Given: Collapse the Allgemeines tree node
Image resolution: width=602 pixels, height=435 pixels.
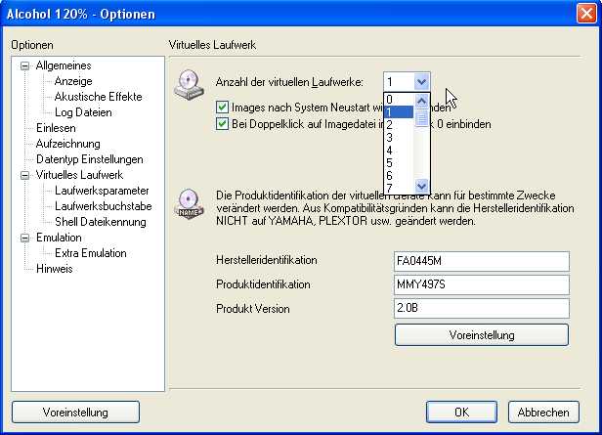Looking at the screenshot, I should [x=25, y=66].
